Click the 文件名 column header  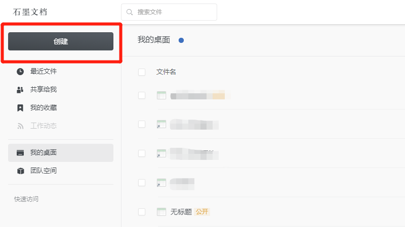tap(166, 72)
